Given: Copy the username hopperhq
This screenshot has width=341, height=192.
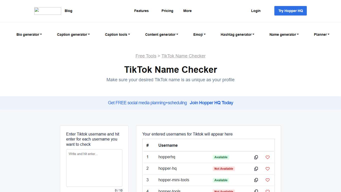Looking at the screenshot, I should (256, 157).
